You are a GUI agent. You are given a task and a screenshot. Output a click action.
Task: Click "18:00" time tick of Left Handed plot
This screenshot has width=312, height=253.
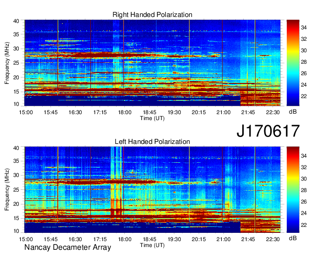tap(125, 239)
